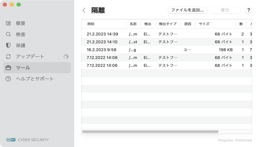Click the Overview (概要) sidebar icon
The width and height of the screenshot is (259, 147).
click(9, 23)
